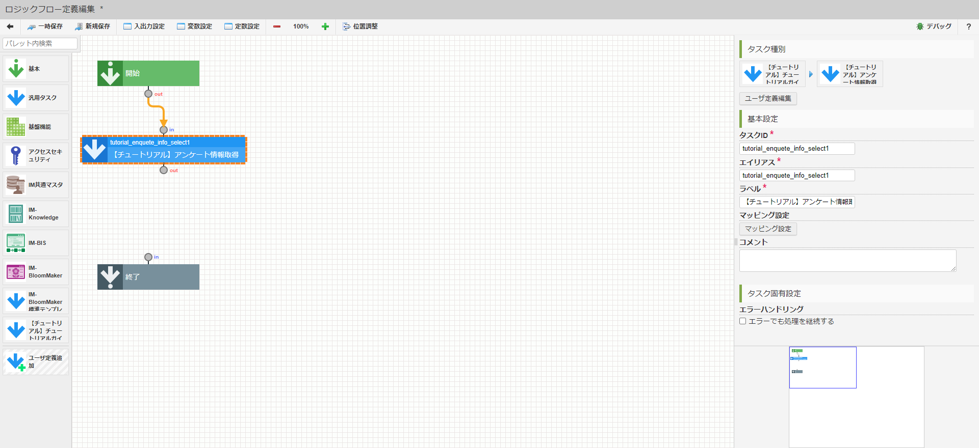The height and width of the screenshot is (448, 979).
Task: Edit the タスクID input field
Action: (x=797, y=149)
